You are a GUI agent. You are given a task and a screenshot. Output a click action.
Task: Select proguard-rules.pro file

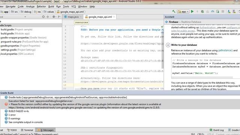tap(24, 42)
